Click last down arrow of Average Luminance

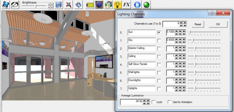coord(148,103)
